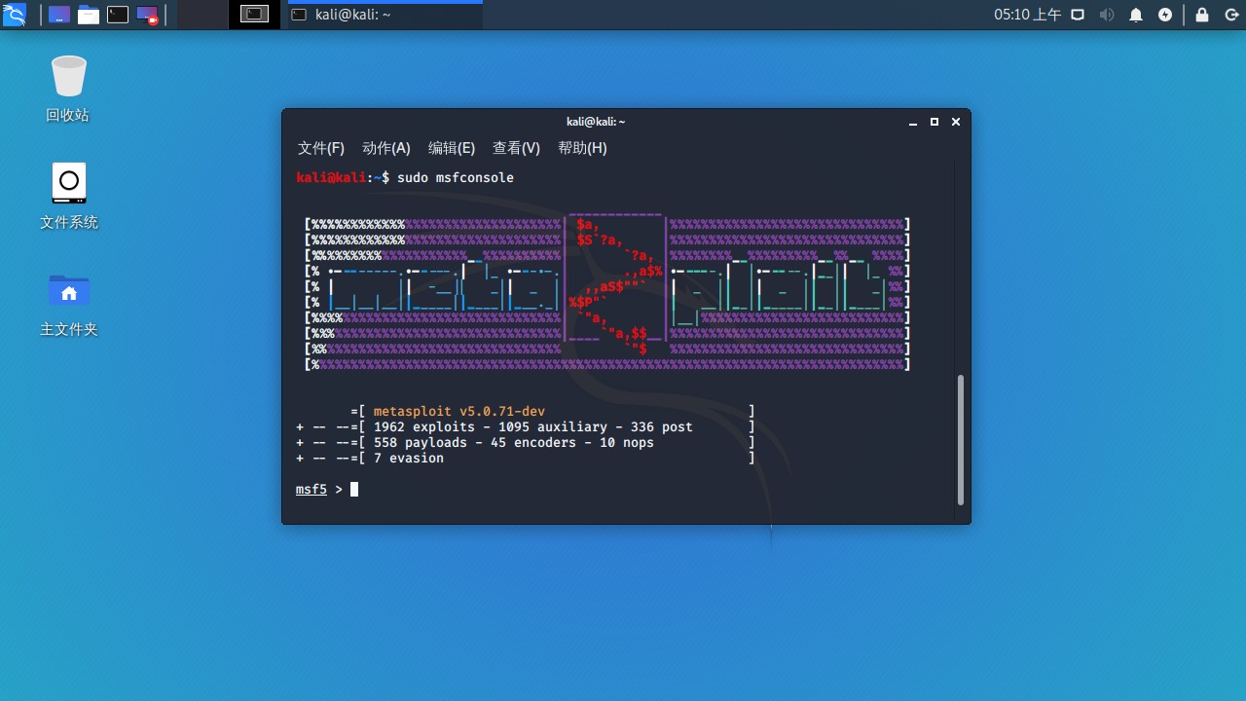Launch the file manager from the panel
Screen dimensions: 1246x701
pyautogui.click(x=89, y=15)
